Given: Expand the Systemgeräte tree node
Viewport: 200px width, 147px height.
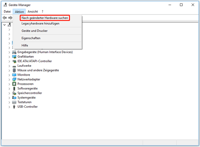Looking at the screenshot, I should click(x=9, y=97).
